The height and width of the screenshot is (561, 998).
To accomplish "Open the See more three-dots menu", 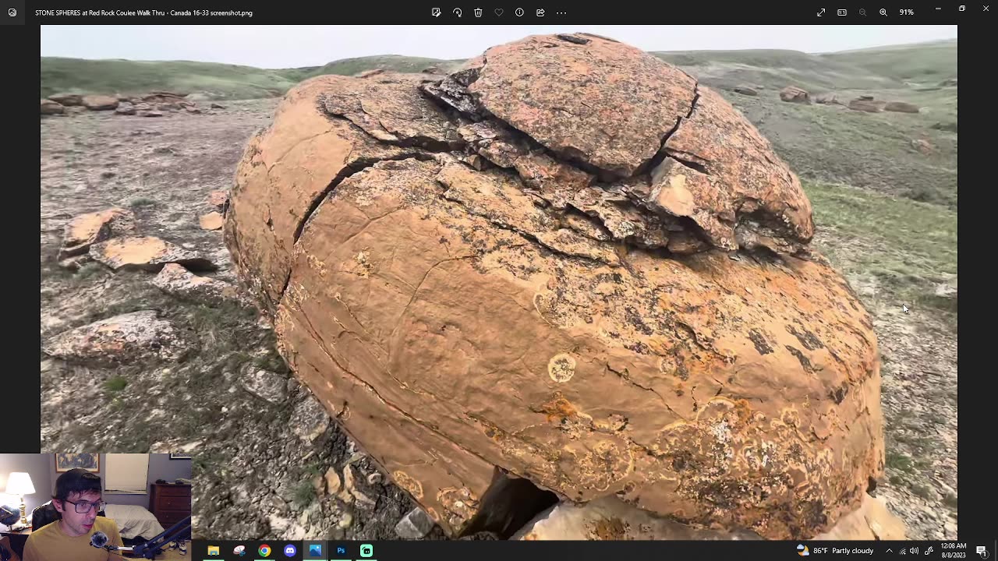I will coord(561,12).
